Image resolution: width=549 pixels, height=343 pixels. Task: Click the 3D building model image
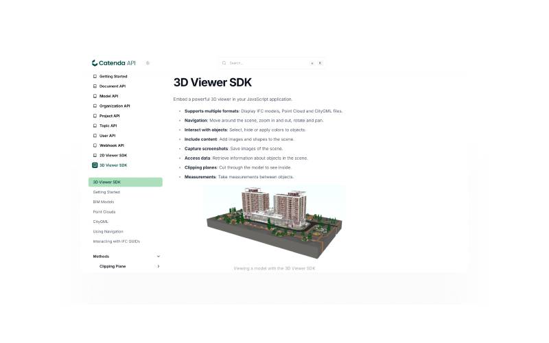click(x=274, y=224)
